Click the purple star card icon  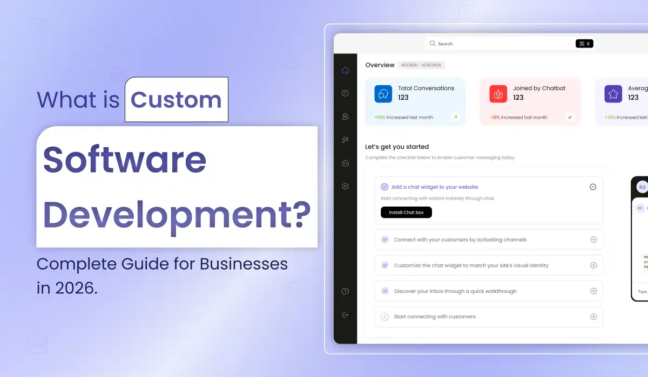coord(613,94)
